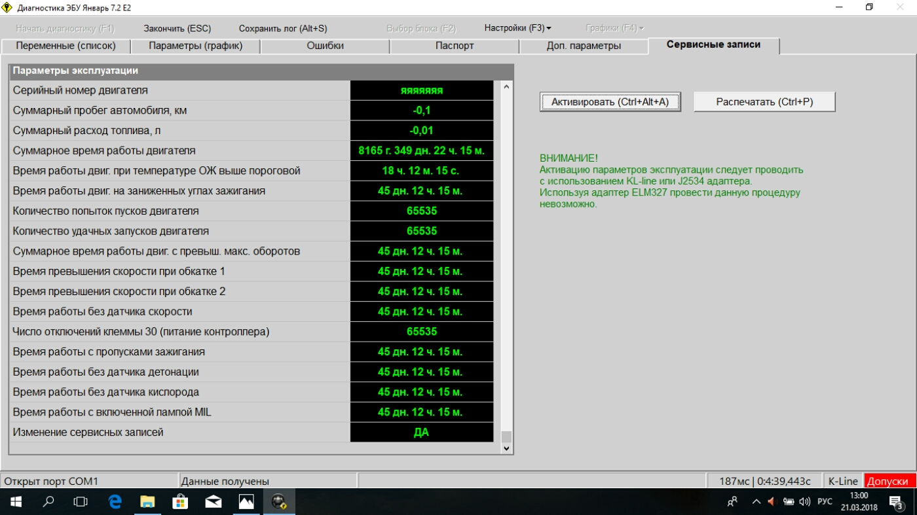The width and height of the screenshot is (917, 515).
Task: Open Mail app from the taskbar
Action: point(214,502)
